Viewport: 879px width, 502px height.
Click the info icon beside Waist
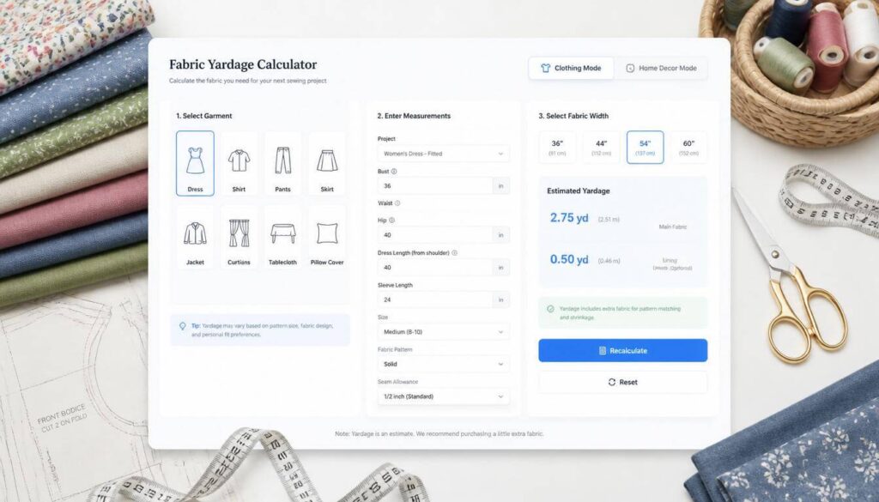tap(397, 203)
